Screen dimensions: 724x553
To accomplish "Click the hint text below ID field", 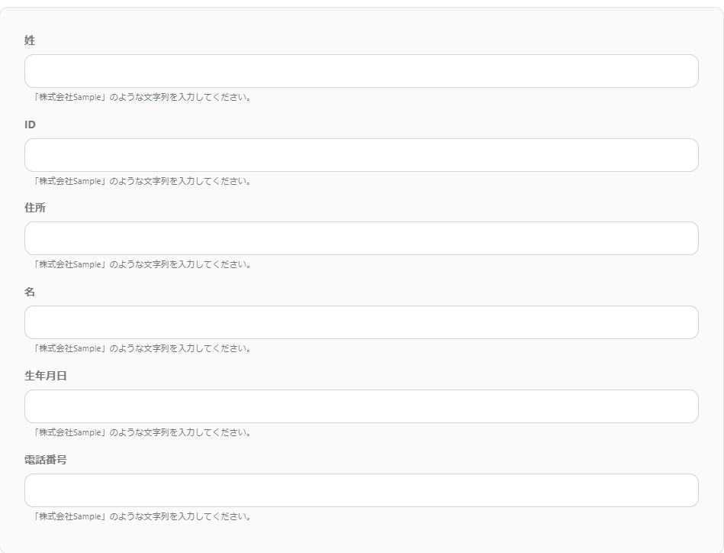I will pos(143,181).
